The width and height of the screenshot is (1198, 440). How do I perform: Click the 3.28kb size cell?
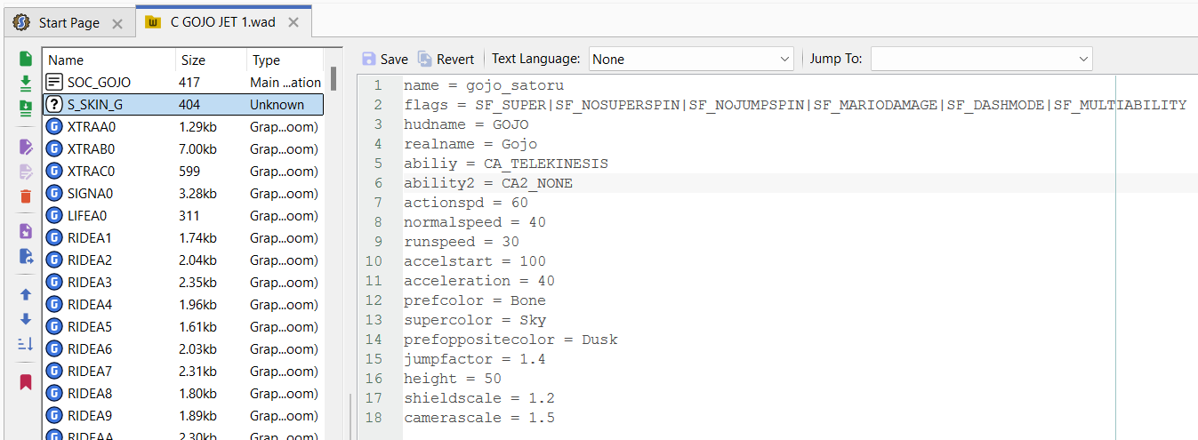coord(197,193)
